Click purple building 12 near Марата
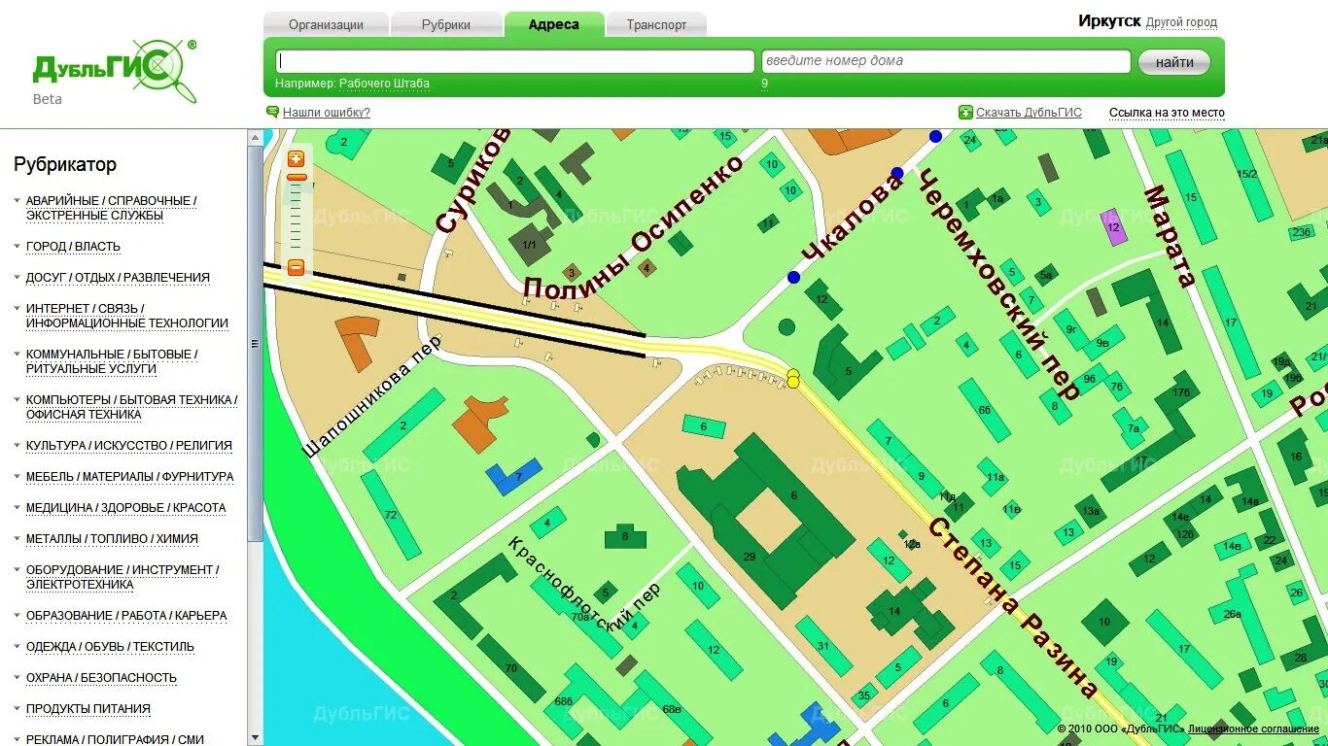This screenshot has height=746, width=1328. (1114, 228)
